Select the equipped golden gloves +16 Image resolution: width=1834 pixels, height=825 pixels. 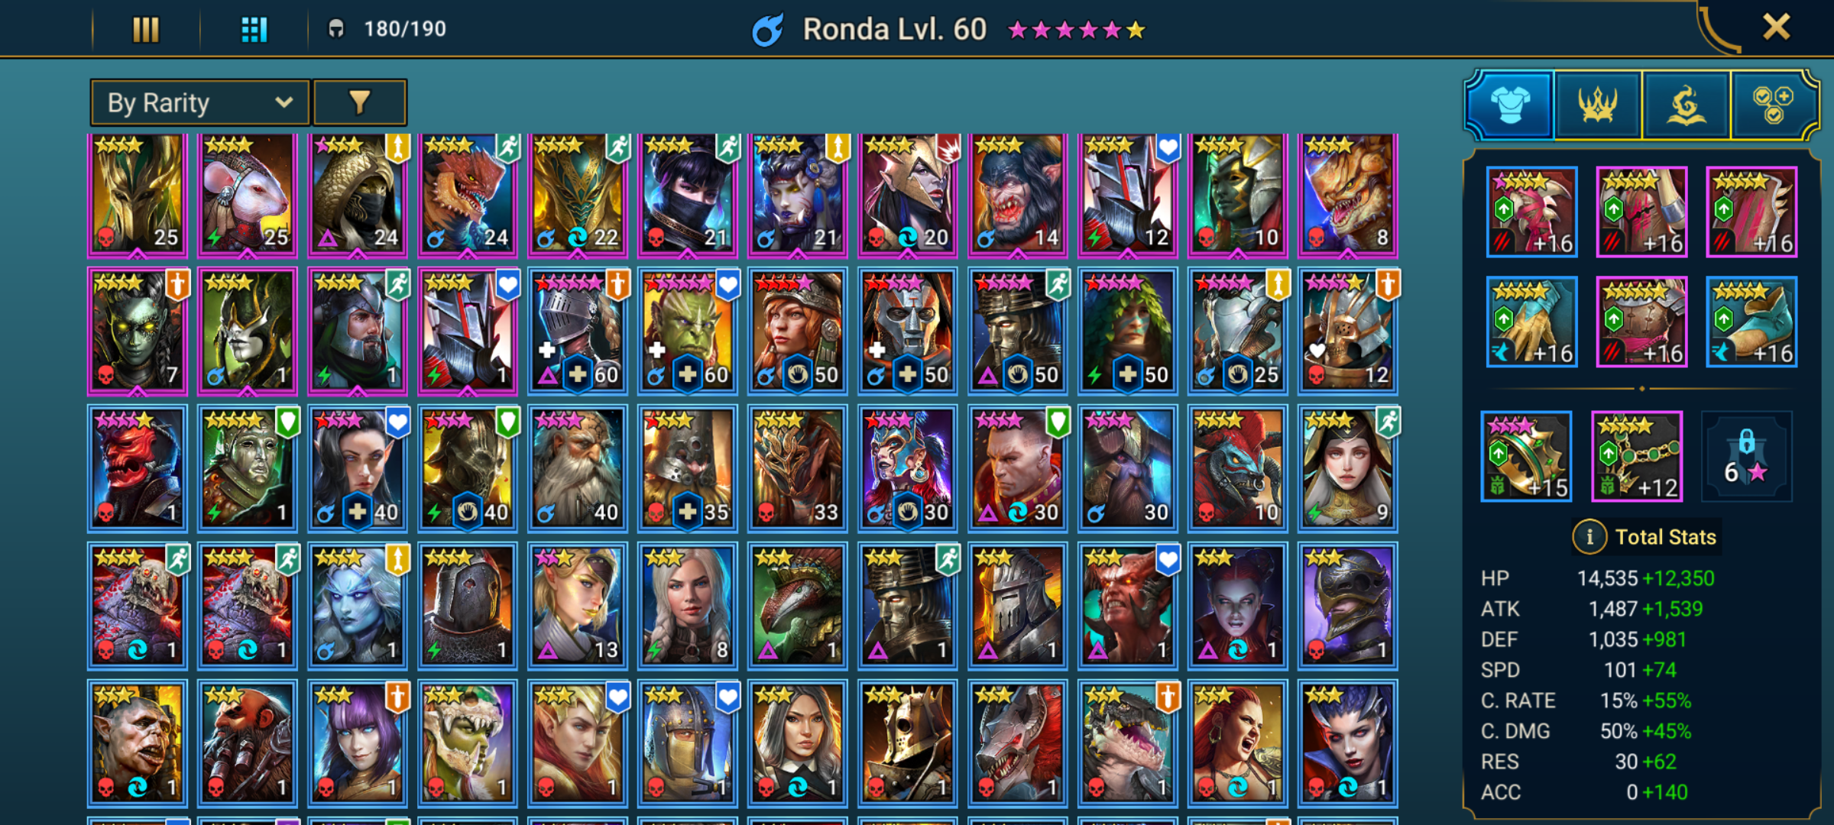pos(1532,322)
